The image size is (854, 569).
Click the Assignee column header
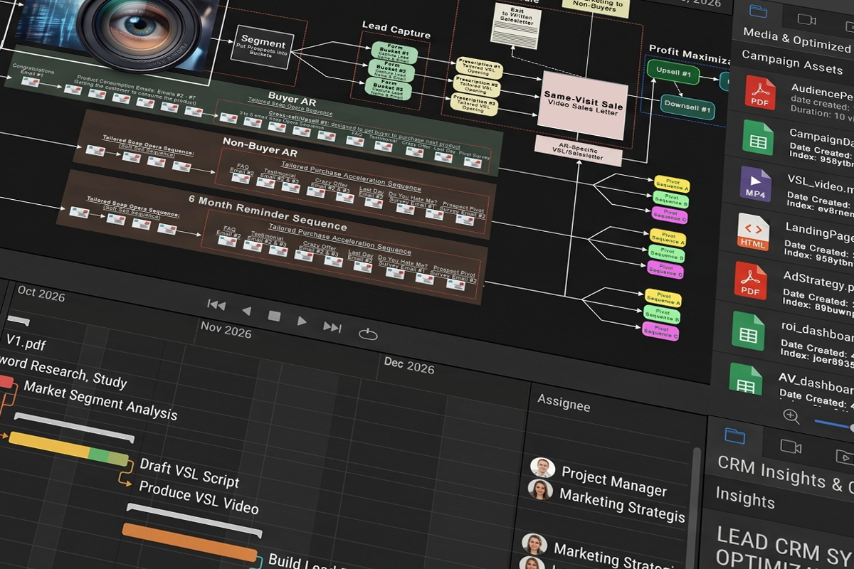[564, 403]
